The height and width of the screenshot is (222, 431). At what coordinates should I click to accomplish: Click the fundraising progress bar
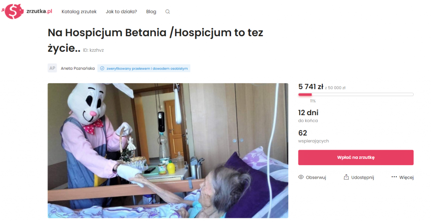[x=356, y=95]
